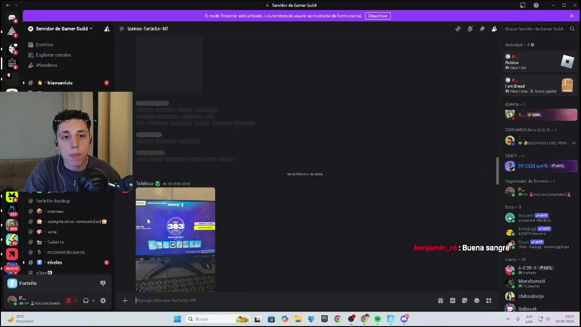Open the GIF picker icon
Image resolution: width=581 pixels, height=327 pixels.
pos(453,300)
